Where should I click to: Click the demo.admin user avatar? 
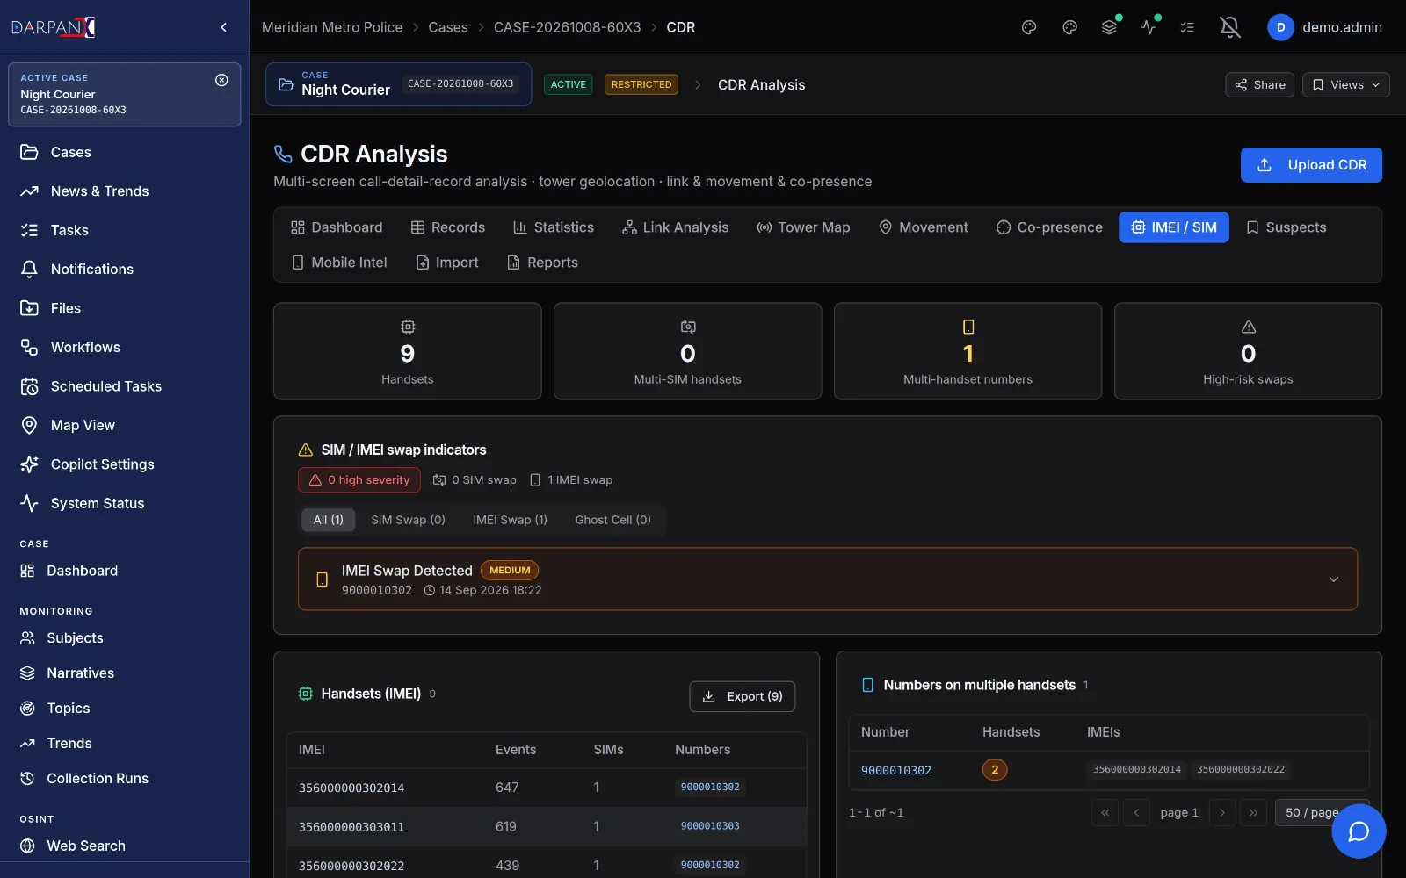click(x=1280, y=27)
